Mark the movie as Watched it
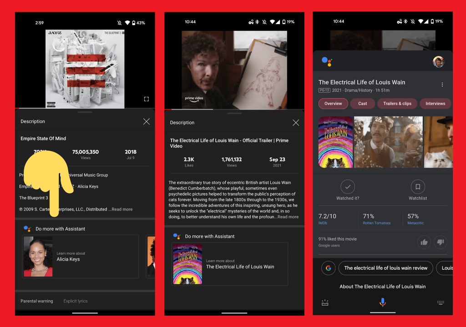The height and width of the screenshot is (327, 466). [x=348, y=190]
